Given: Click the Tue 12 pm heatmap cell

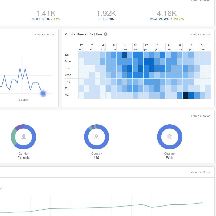Looking at the screenshot, I should coord(146,68).
